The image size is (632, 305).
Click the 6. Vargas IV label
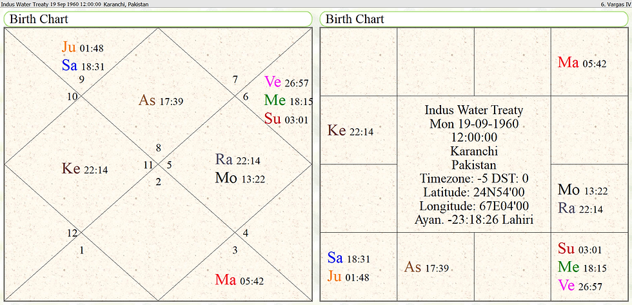(615, 4)
